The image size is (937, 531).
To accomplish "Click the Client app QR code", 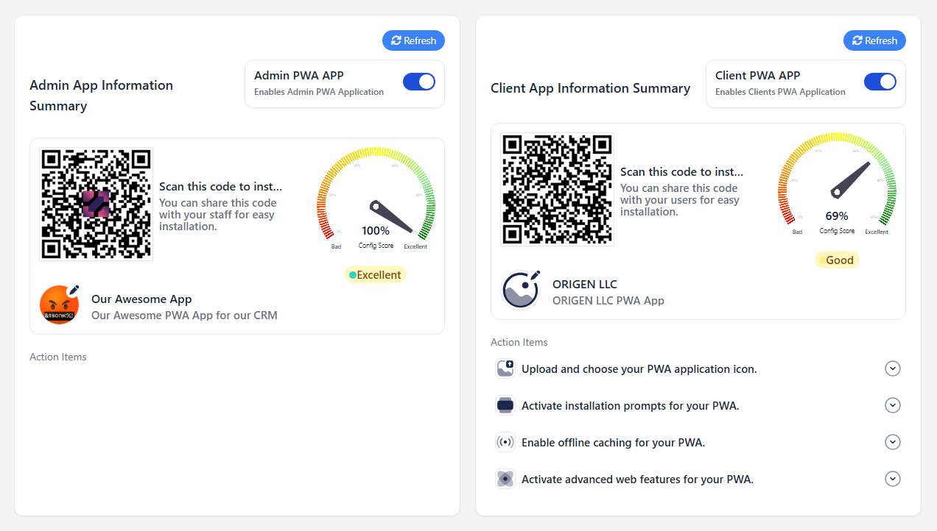I will coord(557,189).
